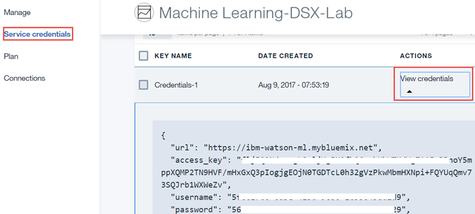Screen dimensions: 475x214
Task: Click the password line in JSON
Action: click(290, 209)
